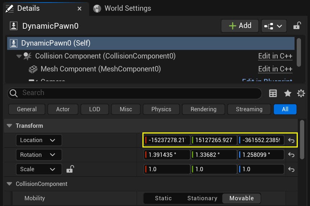Filter by LOD category
Image resolution: width=310 pixels, height=206 pixels.
pos(95,109)
